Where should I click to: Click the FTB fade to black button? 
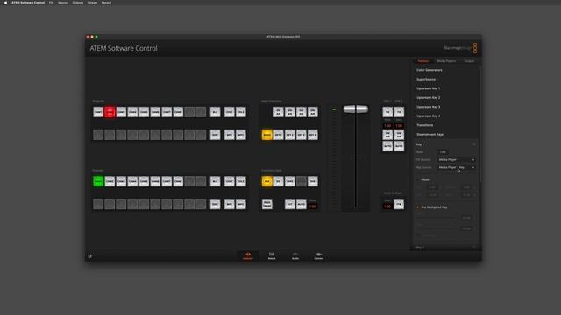399,204
